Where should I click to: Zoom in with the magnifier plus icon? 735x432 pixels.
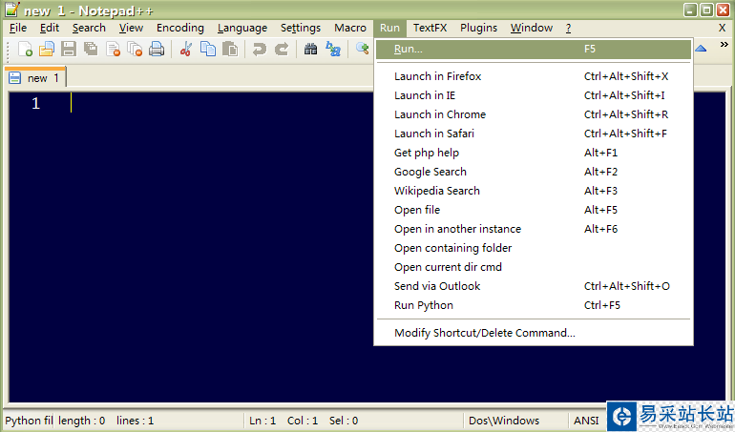tap(363, 49)
